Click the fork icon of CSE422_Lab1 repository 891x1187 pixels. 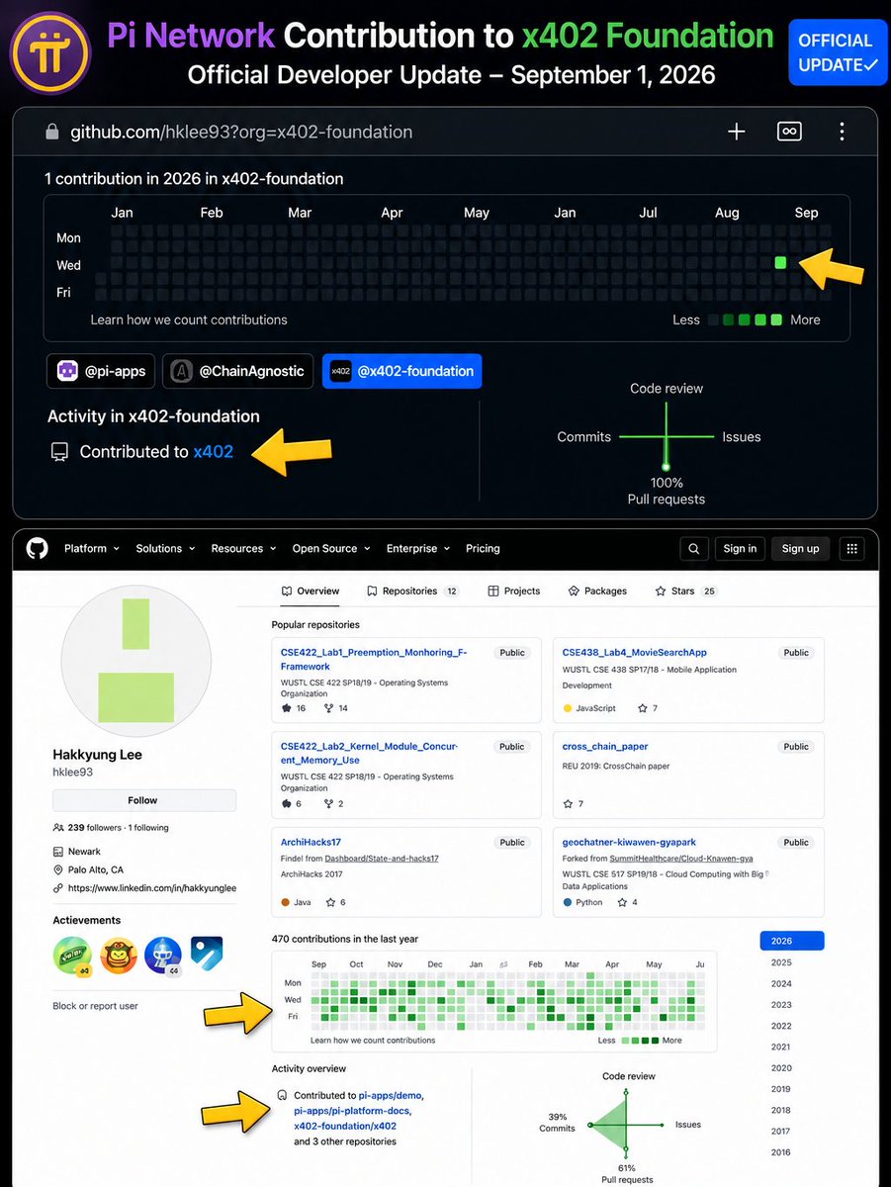coord(328,708)
